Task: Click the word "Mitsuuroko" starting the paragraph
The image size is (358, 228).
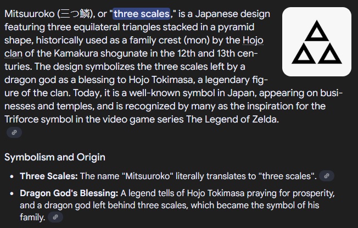Action: 30,14
